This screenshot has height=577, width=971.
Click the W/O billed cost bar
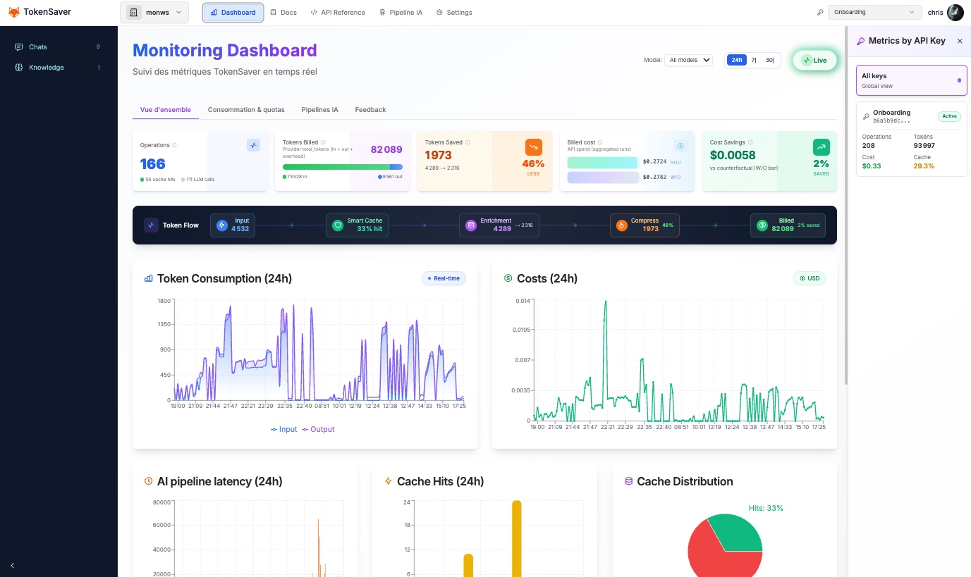[x=603, y=178]
